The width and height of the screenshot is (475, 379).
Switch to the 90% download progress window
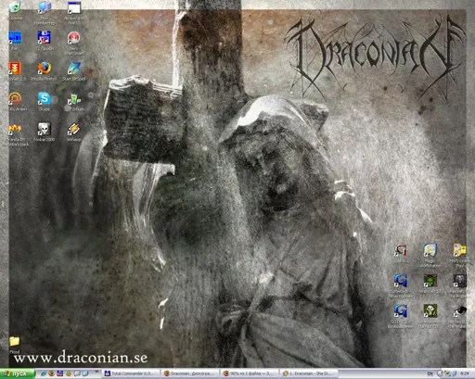[250, 373]
